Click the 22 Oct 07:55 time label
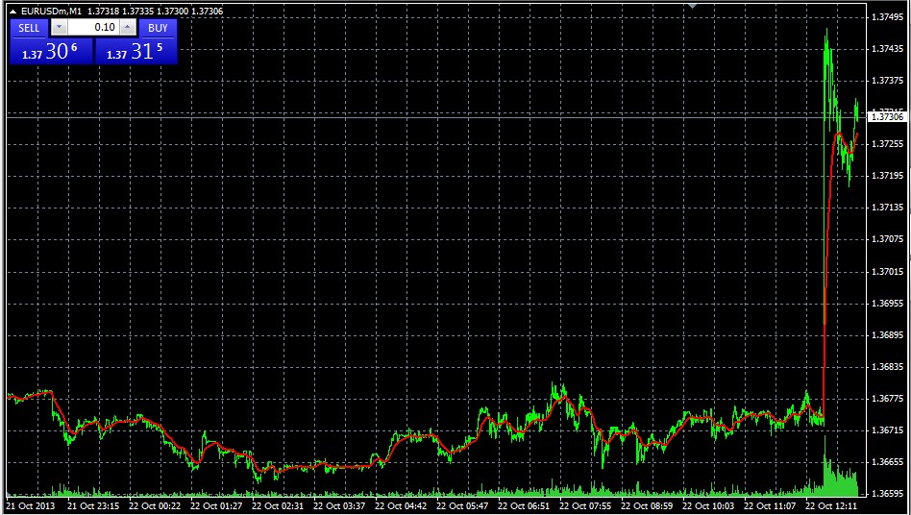The image size is (911, 515). click(586, 505)
